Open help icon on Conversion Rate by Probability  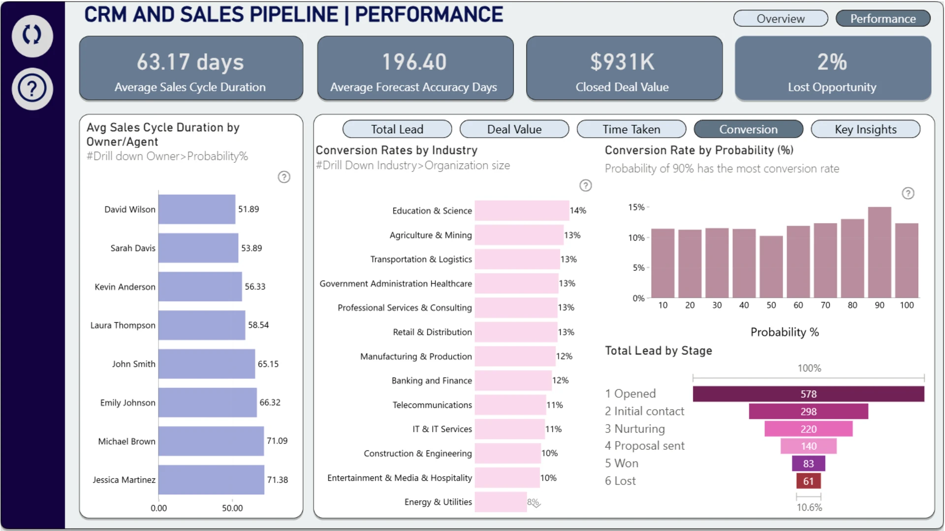[x=908, y=193]
